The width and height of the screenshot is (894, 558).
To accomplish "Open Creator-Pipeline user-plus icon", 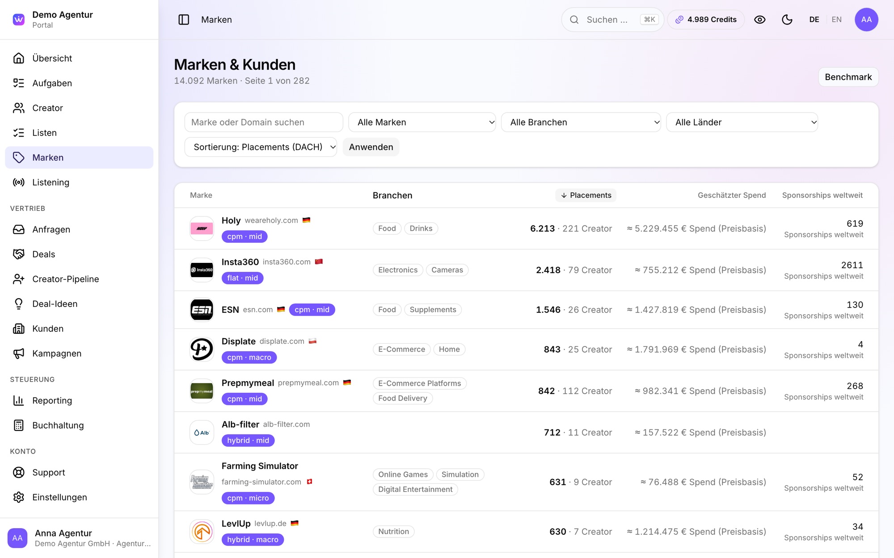I will tap(18, 279).
